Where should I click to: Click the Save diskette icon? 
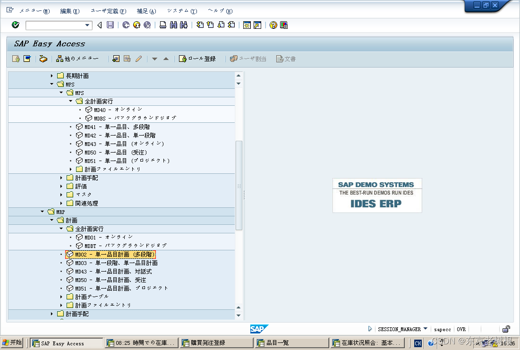111,25
